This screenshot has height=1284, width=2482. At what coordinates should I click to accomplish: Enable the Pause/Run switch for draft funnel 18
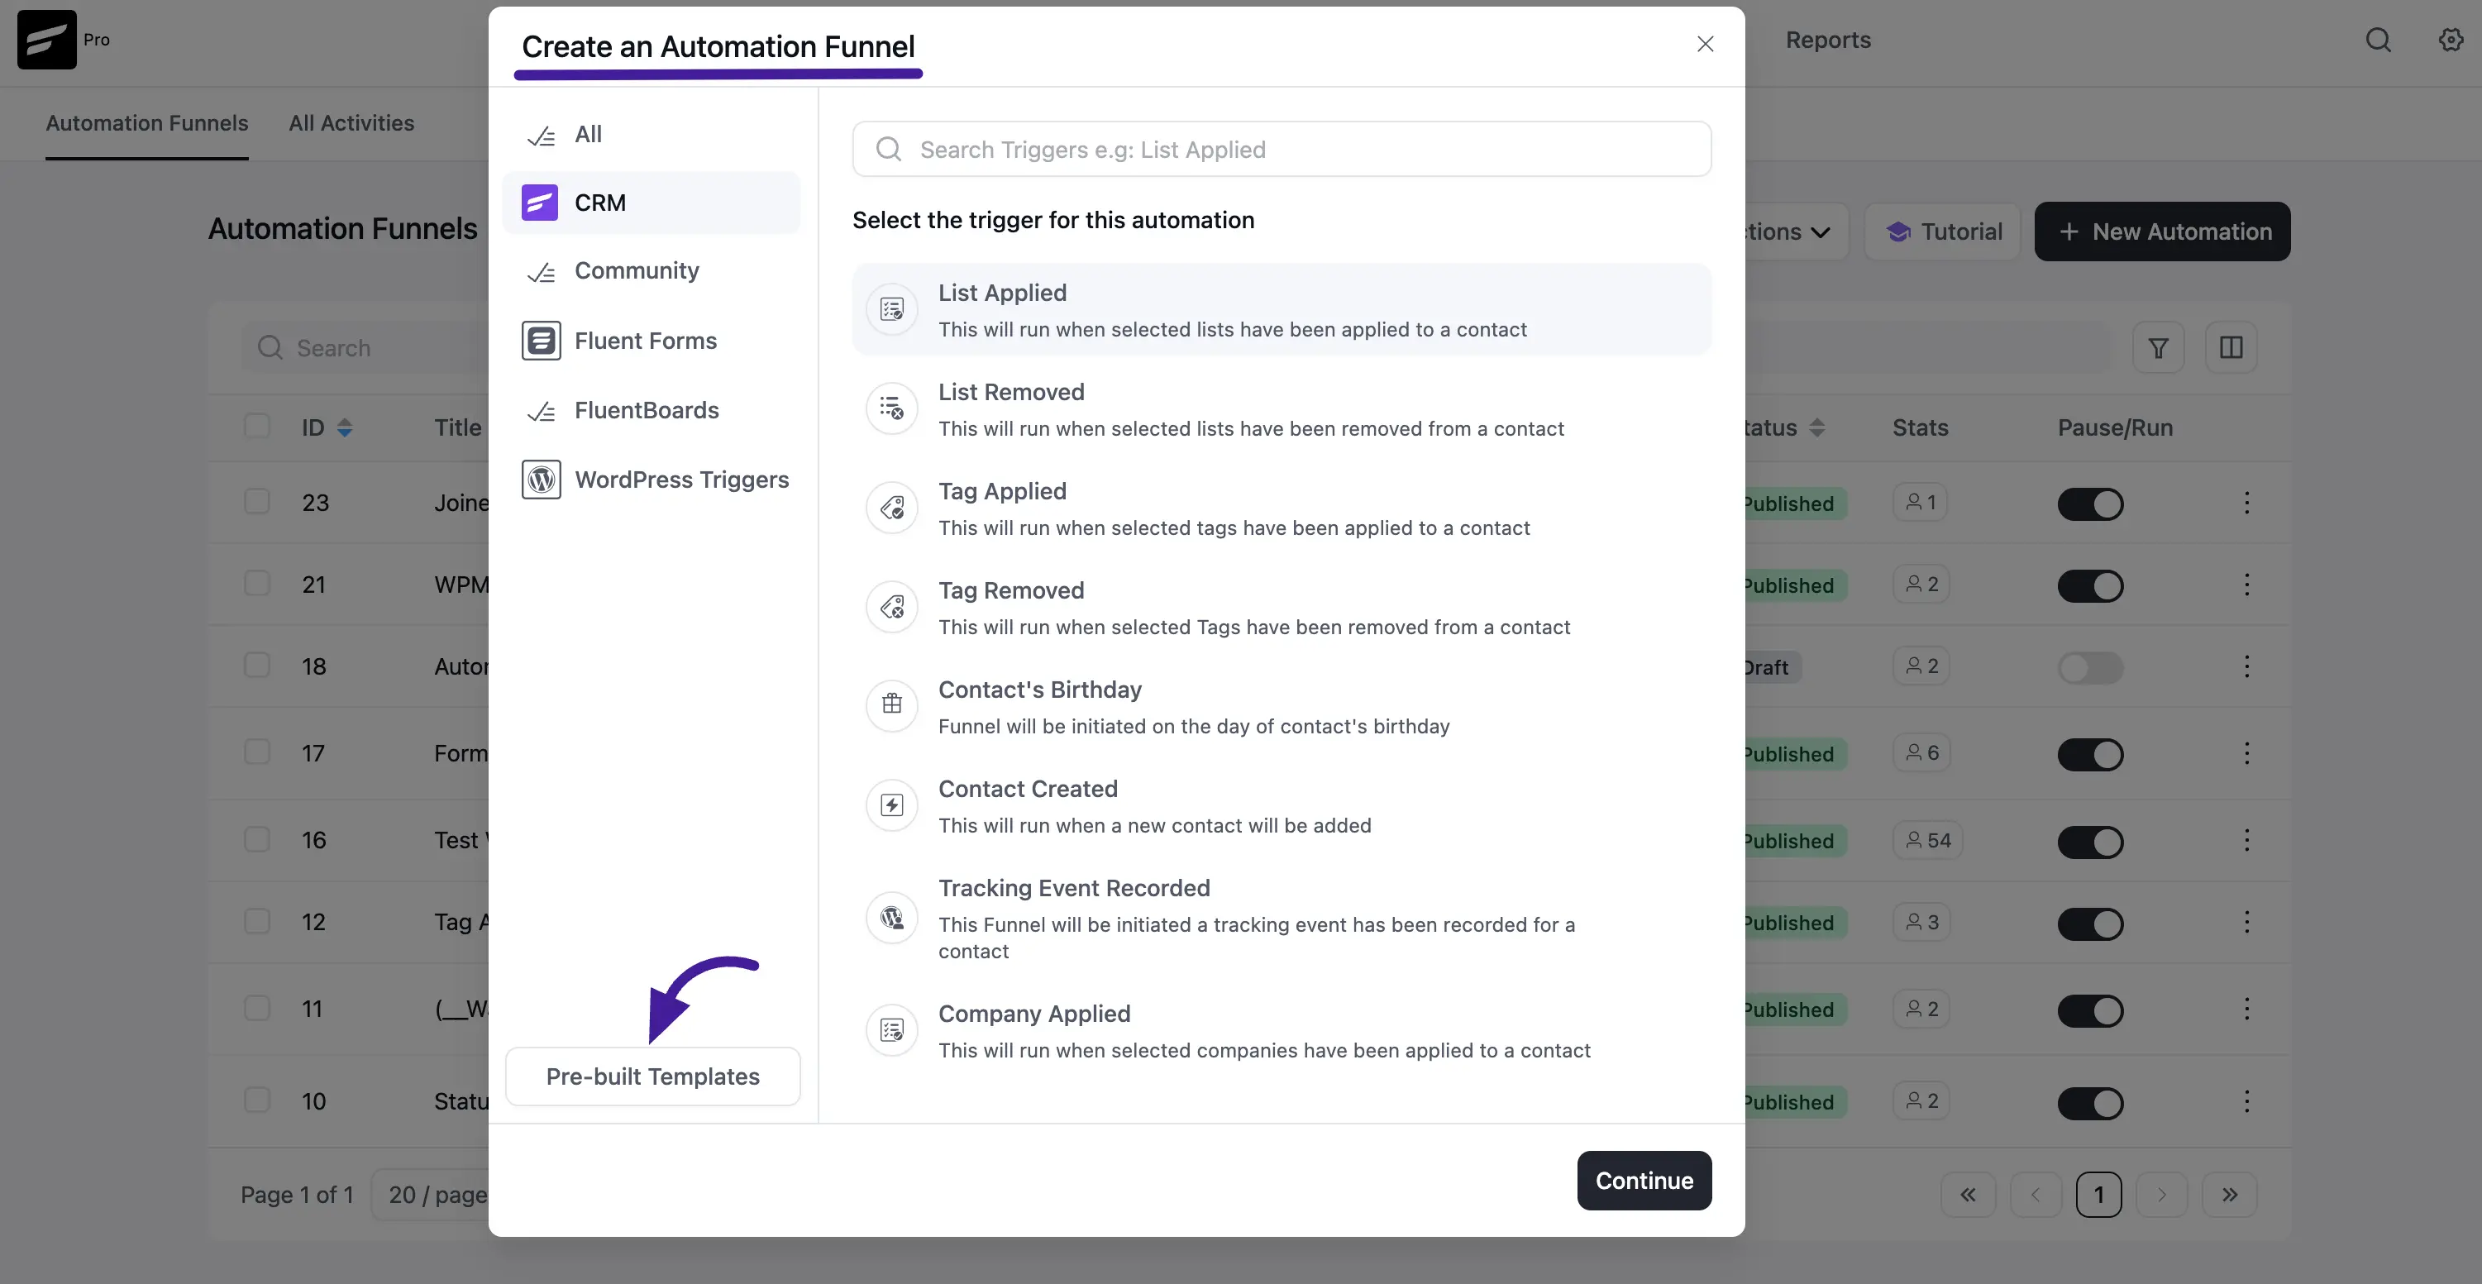(x=2091, y=667)
